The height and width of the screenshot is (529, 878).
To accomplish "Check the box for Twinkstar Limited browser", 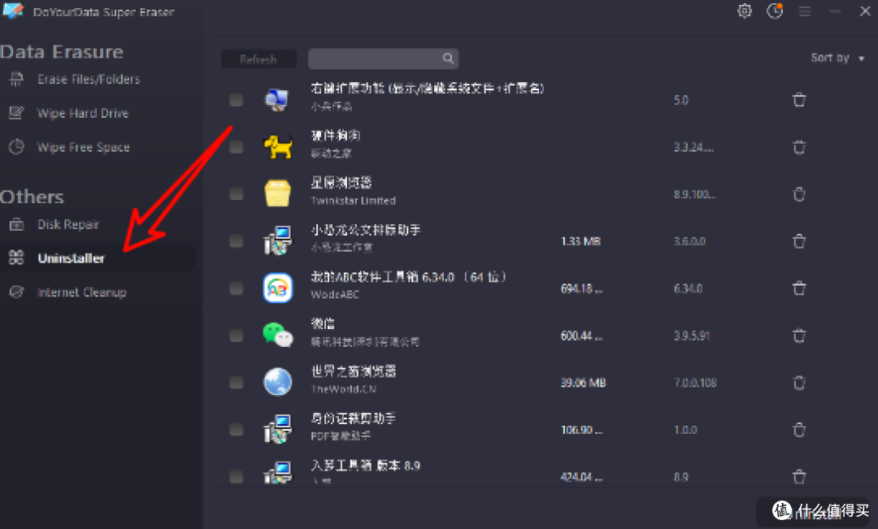I will 237,194.
